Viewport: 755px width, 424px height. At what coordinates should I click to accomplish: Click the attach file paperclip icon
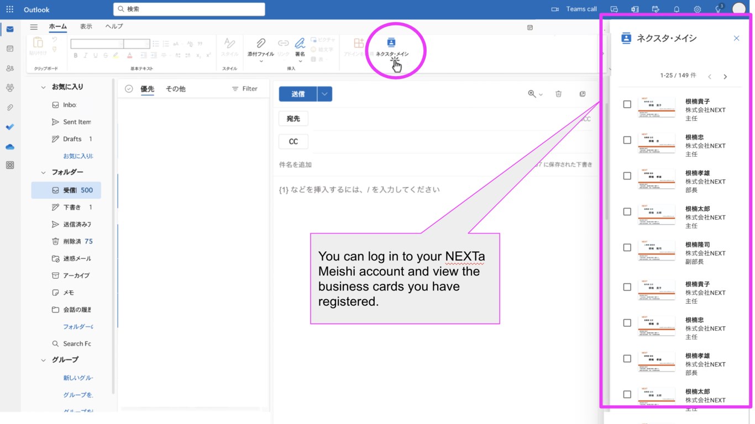[x=261, y=43]
